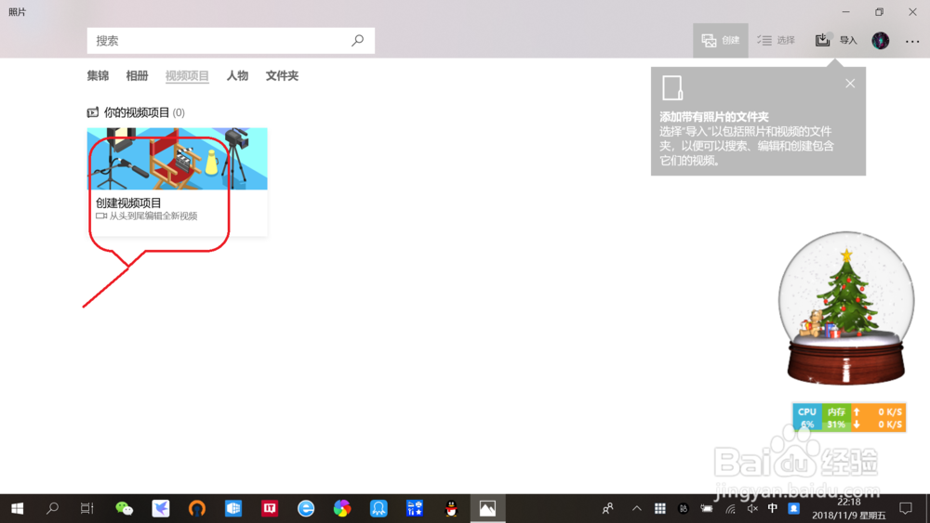Switch the 中 input method indicator
Viewport: 930px width, 523px height.
point(772,508)
